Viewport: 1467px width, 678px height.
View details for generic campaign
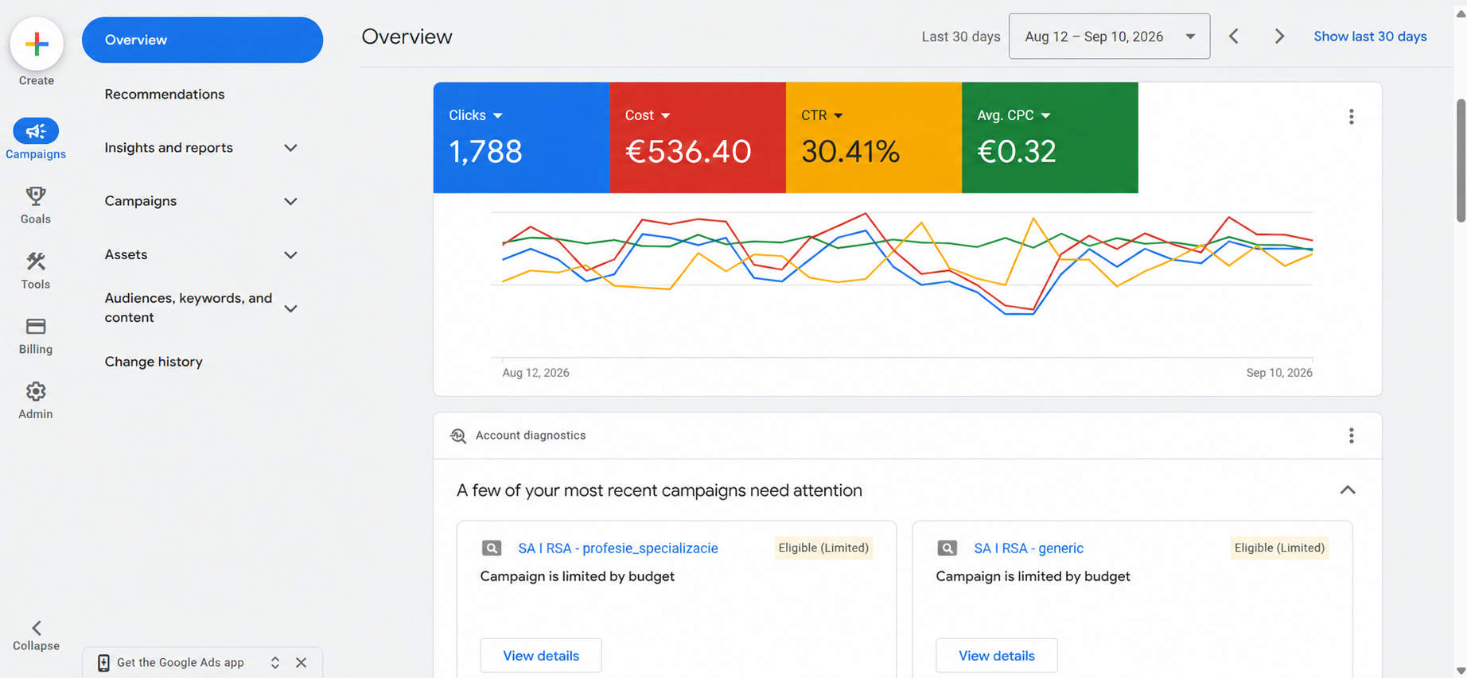(x=997, y=656)
